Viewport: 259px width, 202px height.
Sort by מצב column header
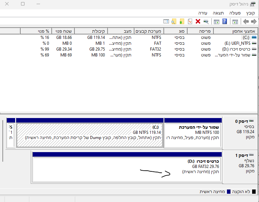click(x=121, y=31)
